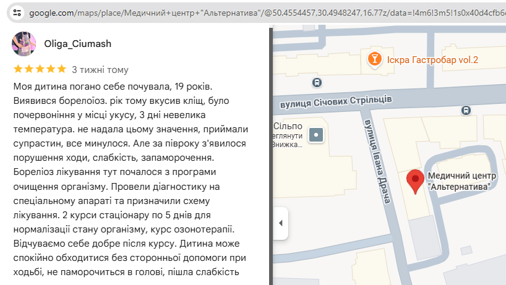Viewport: 506px width, 285px height.
Task: Click the вулиця Січових Стрільців street label
Action: (335, 100)
